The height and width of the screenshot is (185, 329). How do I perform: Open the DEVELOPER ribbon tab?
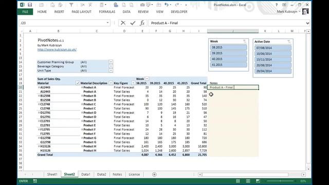pyautogui.click(x=179, y=12)
